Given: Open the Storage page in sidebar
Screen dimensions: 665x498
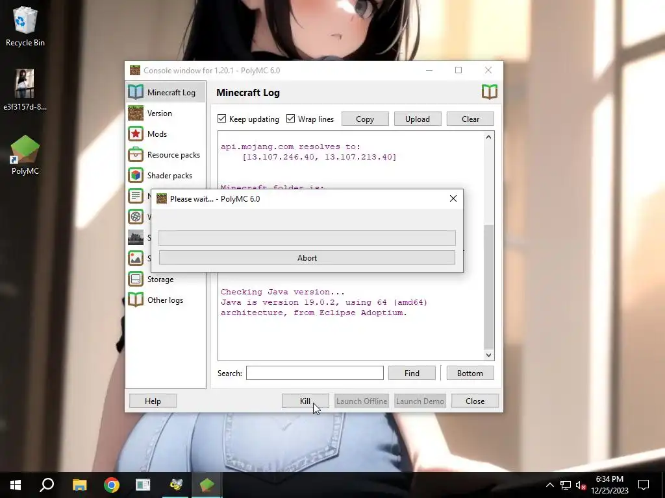Looking at the screenshot, I should pos(166,279).
